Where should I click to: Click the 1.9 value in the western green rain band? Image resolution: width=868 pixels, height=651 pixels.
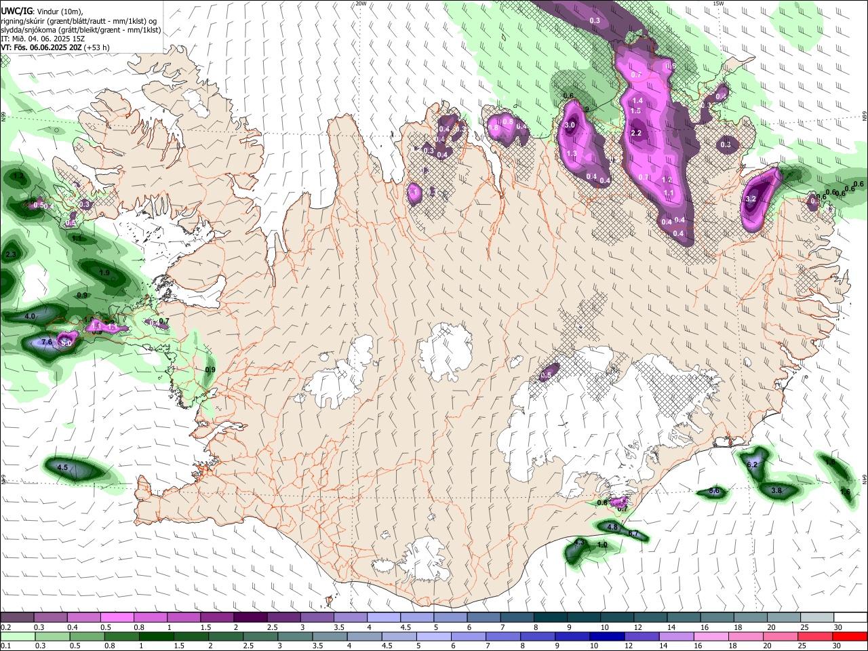[x=104, y=273]
